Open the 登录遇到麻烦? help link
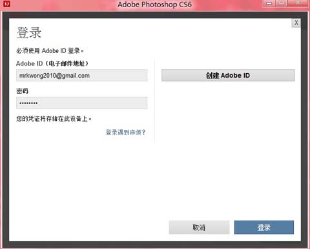Image resolution: width=310 pixels, height=249 pixels. click(x=125, y=133)
